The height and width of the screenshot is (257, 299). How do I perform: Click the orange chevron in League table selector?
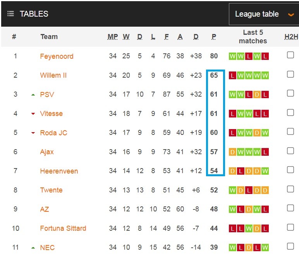(291, 15)
